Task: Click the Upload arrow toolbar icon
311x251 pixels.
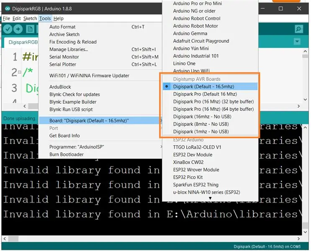Action: tap(18, 29)
